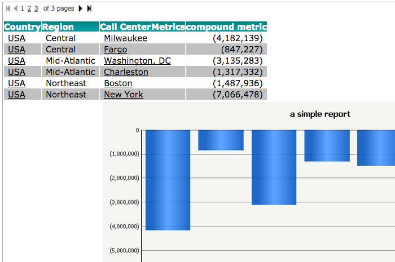Click the Region column header
This screenshot has height=262, width=395.
coord(71,26)
